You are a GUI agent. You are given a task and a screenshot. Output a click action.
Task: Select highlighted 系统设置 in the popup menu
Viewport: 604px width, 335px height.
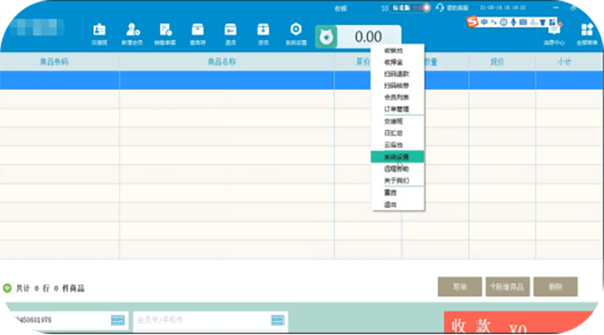point(398,157)
